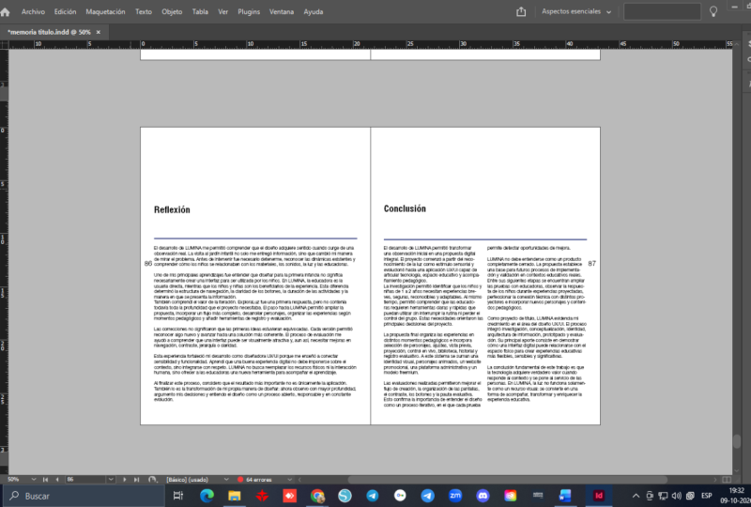The image size is (751, 507).
Task: Open the Edición menu
Action: [65, 11]
